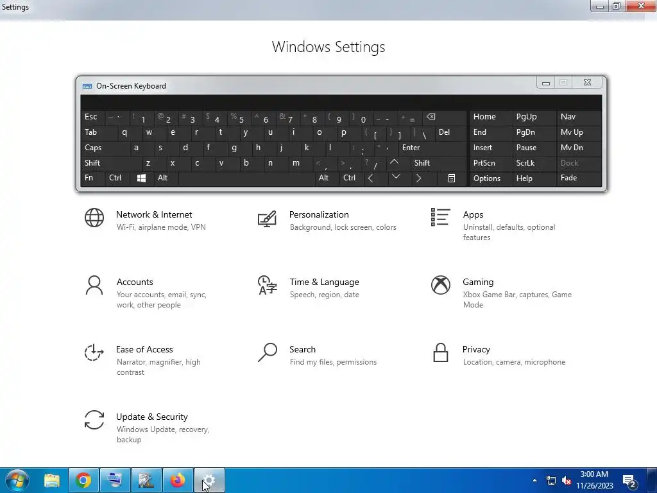Screen dimensions: 657x493
Task: Click the muted volume tray icon
Action: [567, 480]
